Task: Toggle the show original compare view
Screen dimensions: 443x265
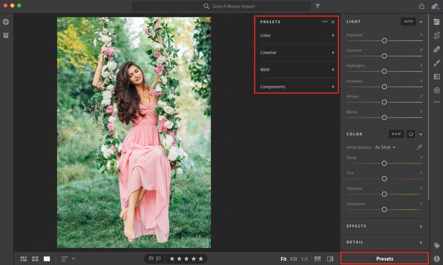Action: click(x=330, y=259)
